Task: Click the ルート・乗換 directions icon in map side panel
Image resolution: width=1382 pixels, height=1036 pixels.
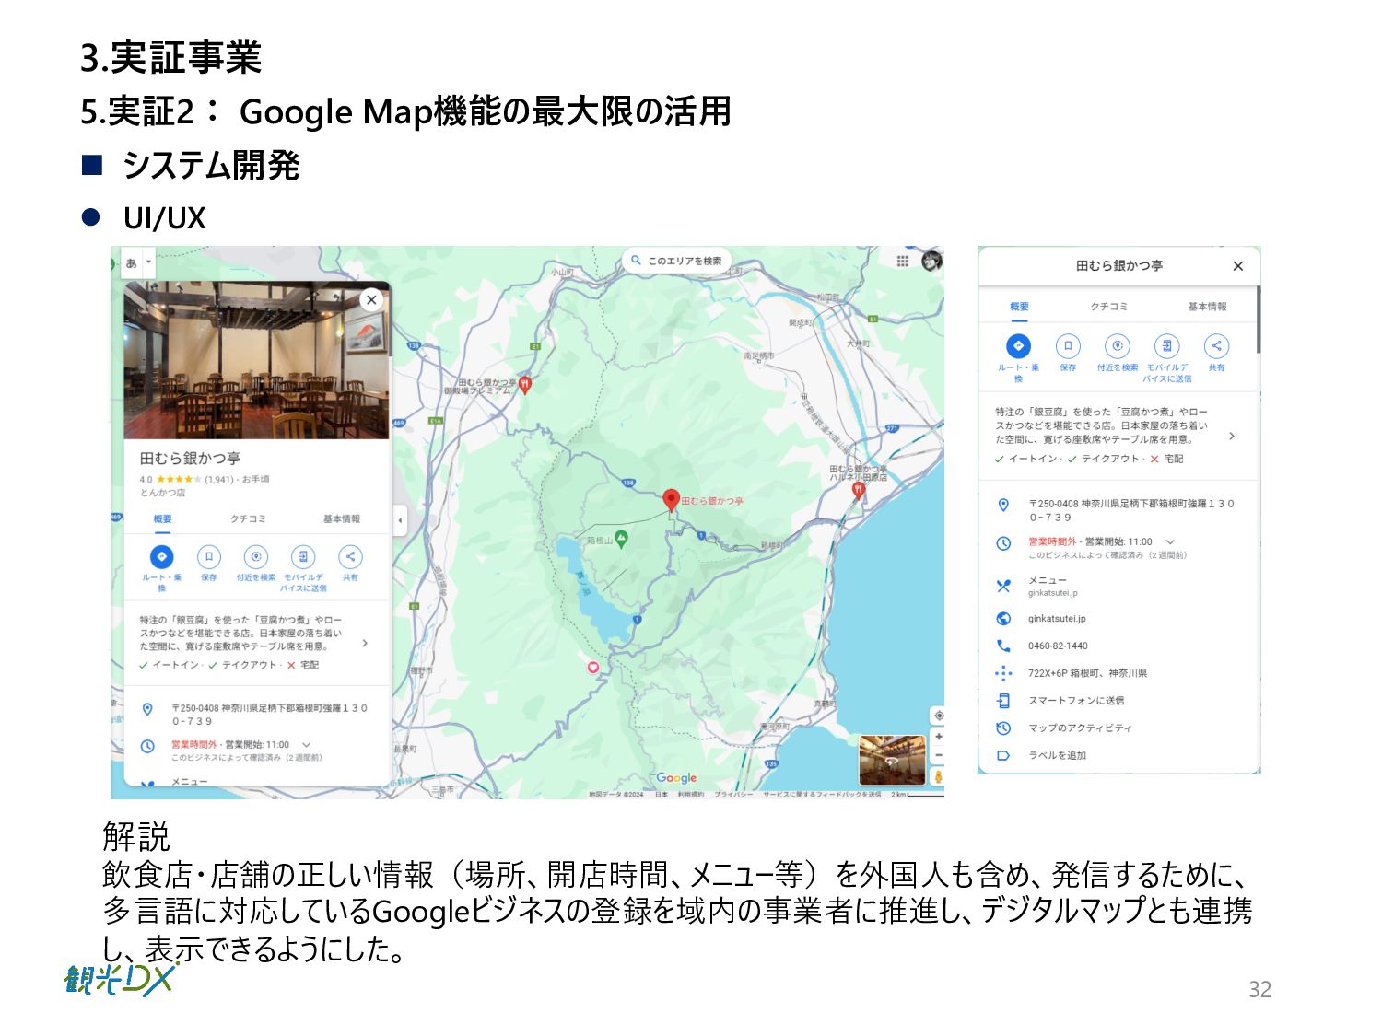Action: (161, 556)
